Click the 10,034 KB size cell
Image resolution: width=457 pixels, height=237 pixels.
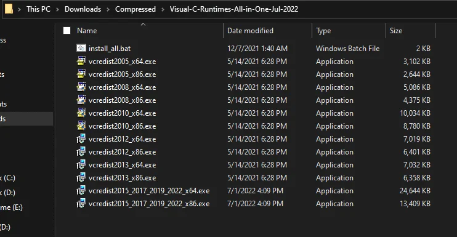point(415,113)
